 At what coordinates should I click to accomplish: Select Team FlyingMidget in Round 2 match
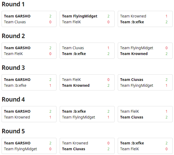coord(137,48)
